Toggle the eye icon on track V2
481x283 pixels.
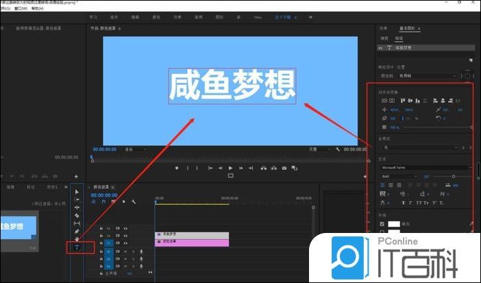pyautogui.click(x=125, y=235)
